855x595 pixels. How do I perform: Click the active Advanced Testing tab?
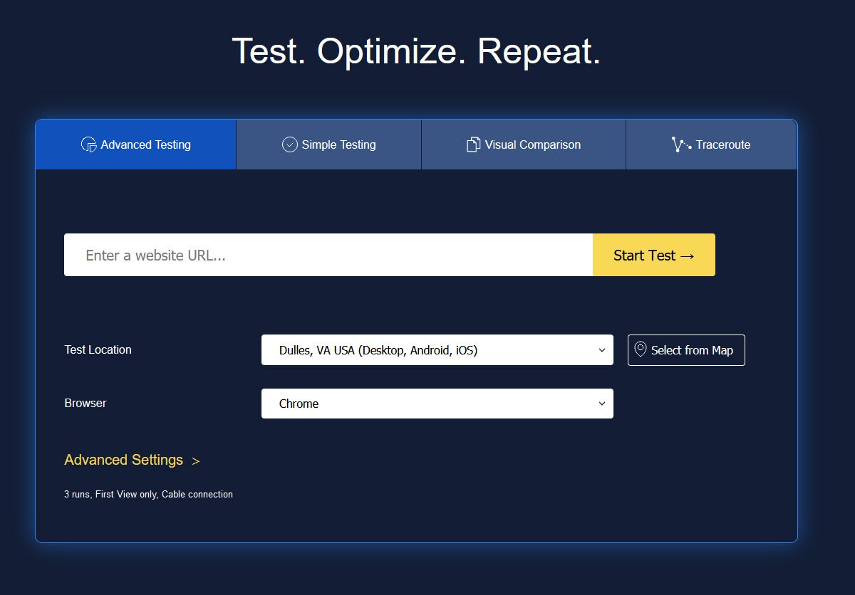pos(135,144)
